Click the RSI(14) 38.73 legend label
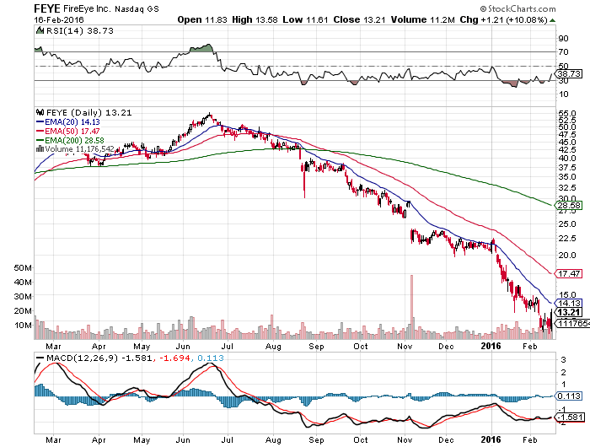Screen dimensions: 590x447 point(79,30)
